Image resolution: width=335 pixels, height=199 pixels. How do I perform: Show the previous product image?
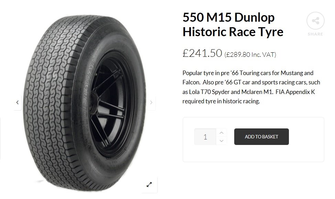tap(18, 102)
